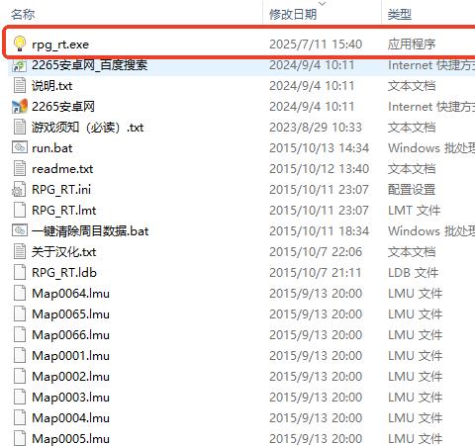Viewport: 475px width, 446px height.
Task: Select the RPG_RT.ldb file icon
Action: point(20,272)
